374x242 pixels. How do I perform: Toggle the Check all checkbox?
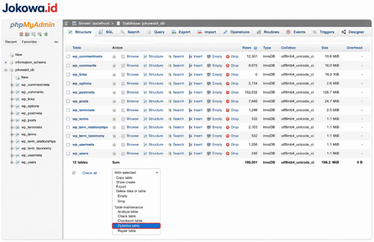tap(74, 173)
